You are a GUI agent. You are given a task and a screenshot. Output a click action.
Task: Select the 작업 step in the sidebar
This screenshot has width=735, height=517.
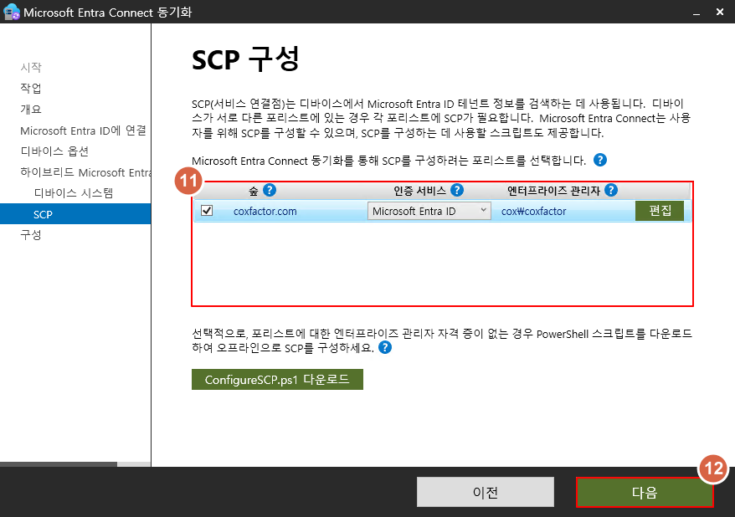pos(31,88)
